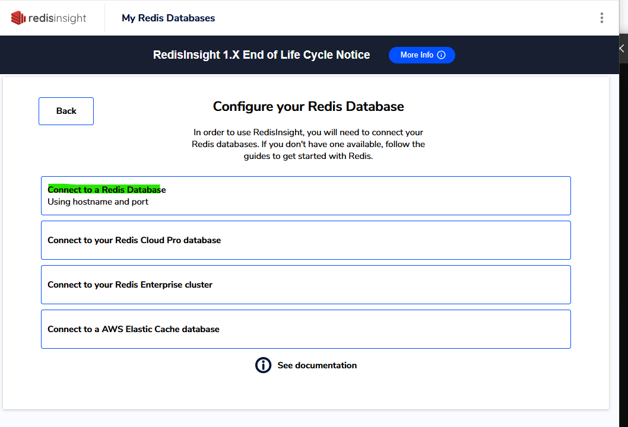Screen dimensions: 628x427
Task: Click the info icon beside See documentation
Action: pyautogui.click(x=263, y=365)
